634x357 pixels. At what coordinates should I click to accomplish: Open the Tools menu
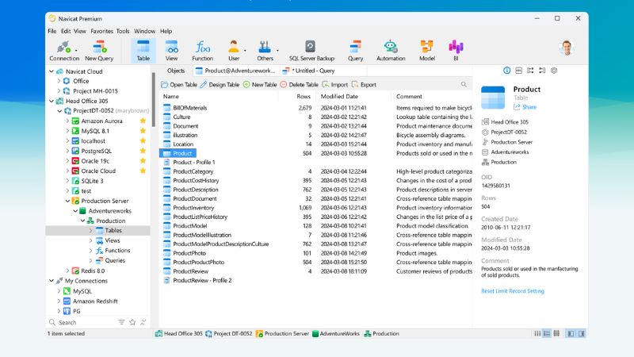123,31
